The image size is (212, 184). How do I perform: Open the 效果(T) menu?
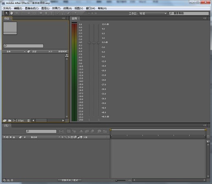tap(56, 8)
